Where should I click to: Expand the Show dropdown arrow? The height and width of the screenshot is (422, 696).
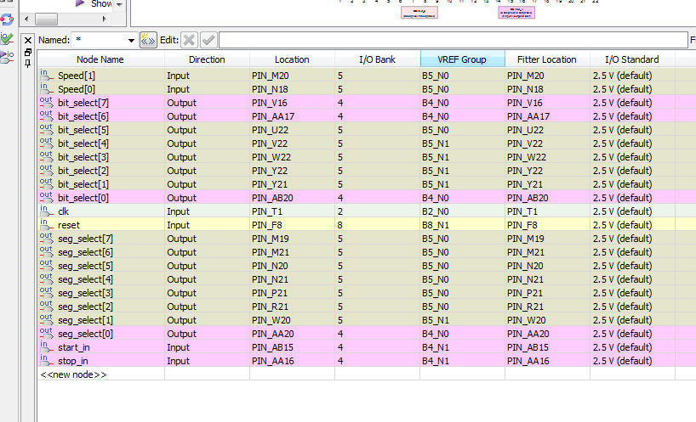click(x=118, y=4)
